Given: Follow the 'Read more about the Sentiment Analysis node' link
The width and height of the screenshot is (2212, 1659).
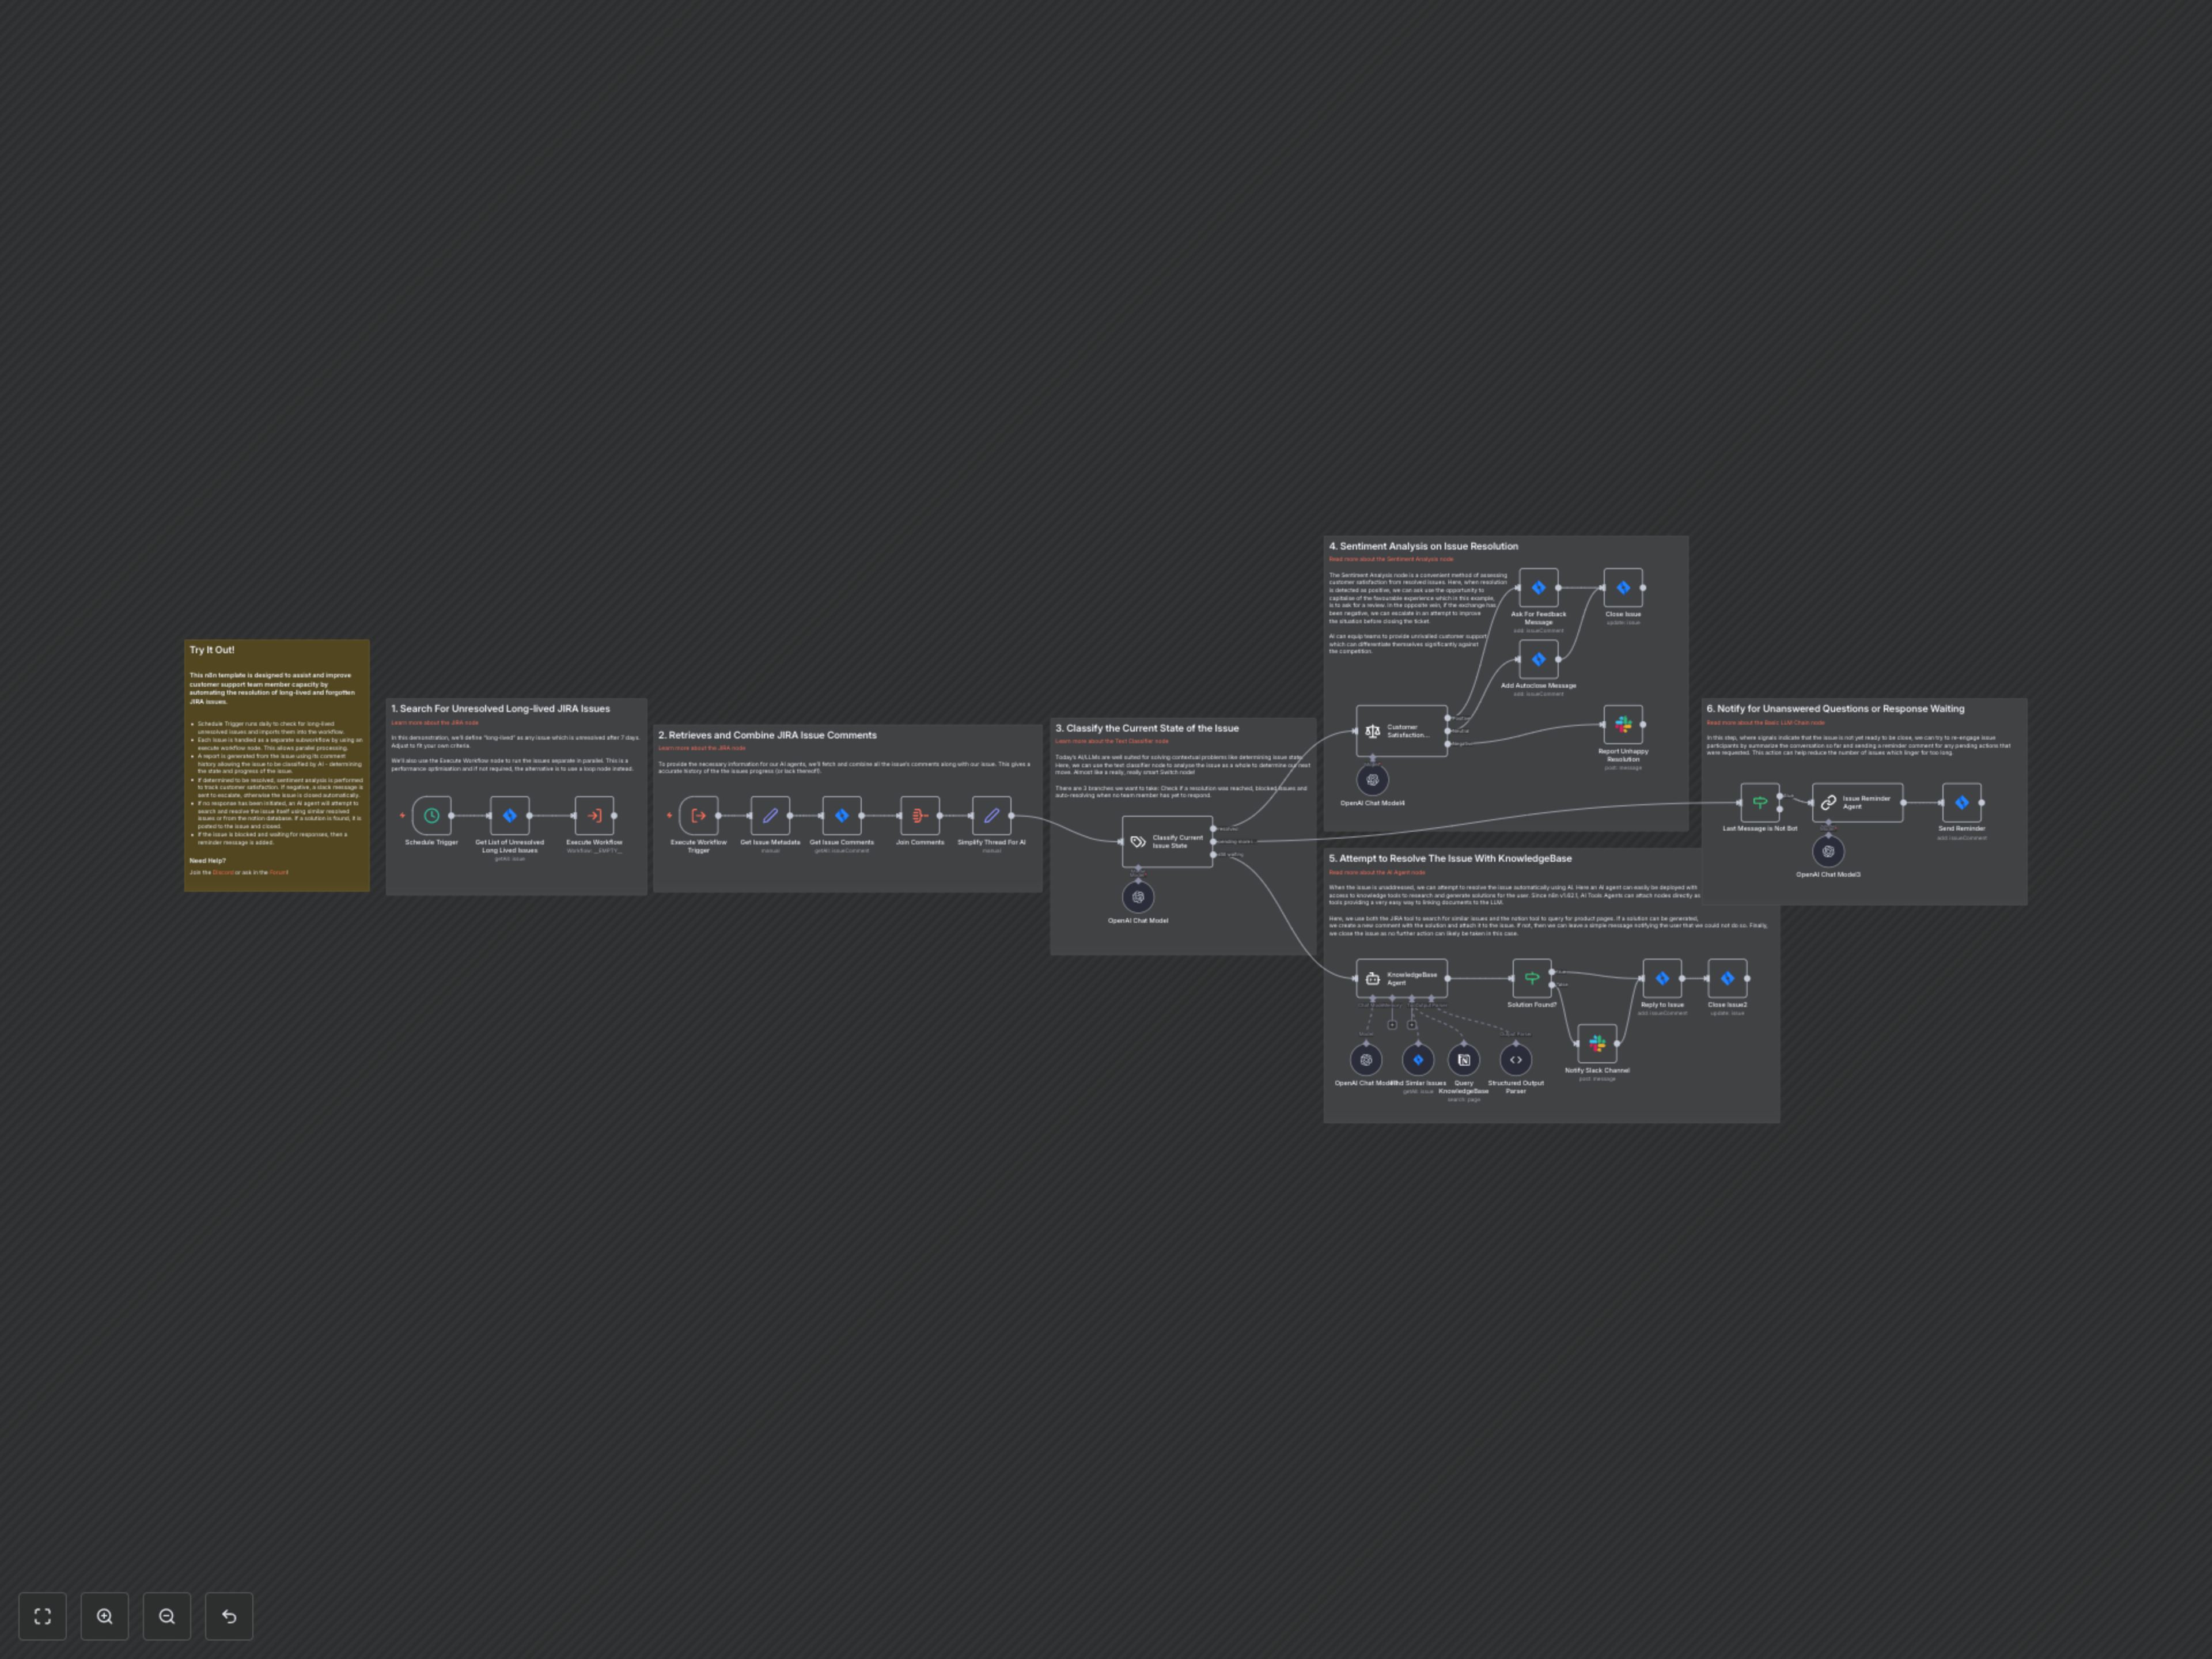Looking at the screenshot, I should pos(1391,559).
